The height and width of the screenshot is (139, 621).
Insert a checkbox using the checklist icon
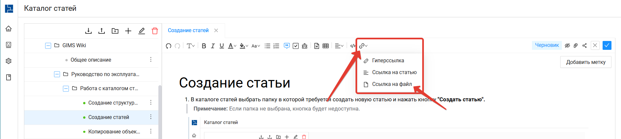pos(296,46)
